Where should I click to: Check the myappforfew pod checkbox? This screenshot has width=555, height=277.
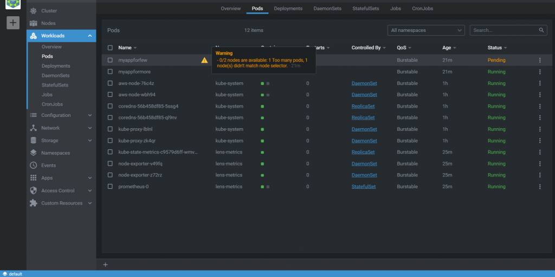pyautogui.click(x=110, y=60)
